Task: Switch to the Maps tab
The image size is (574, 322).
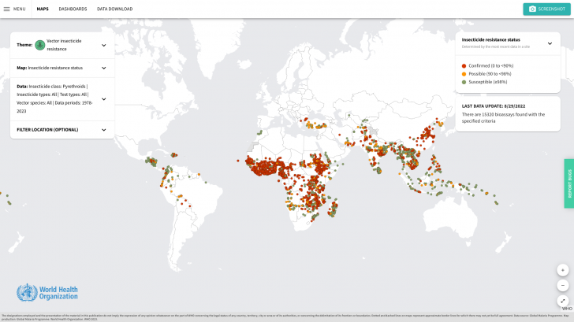Action: [43, 9]
